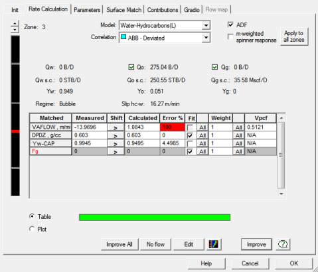Image resolution: width=318 pixels, height=272 pixels.
Task: Decrease the zone number with down arrow
Action: point(15,29)
